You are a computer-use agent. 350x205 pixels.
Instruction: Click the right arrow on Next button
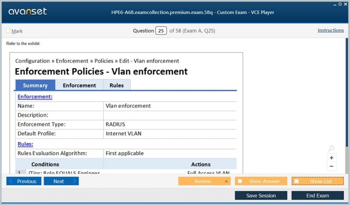(74, 181)
